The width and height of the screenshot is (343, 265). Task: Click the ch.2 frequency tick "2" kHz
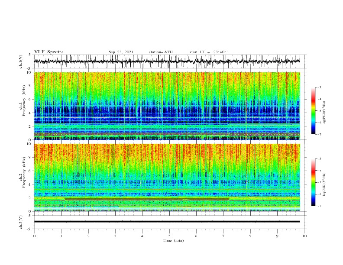[31, 198]
